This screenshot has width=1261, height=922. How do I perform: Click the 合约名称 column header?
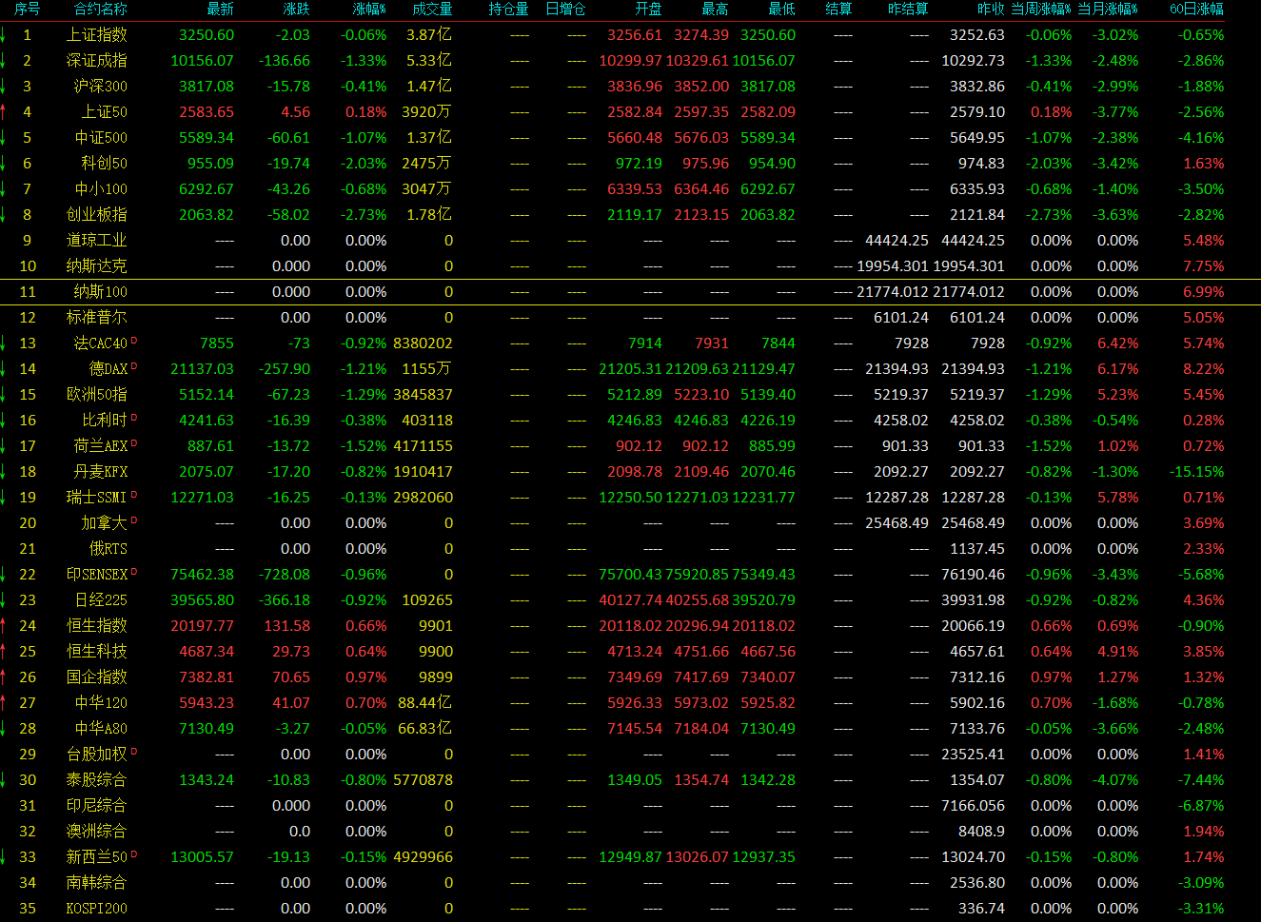coord(100,10)
